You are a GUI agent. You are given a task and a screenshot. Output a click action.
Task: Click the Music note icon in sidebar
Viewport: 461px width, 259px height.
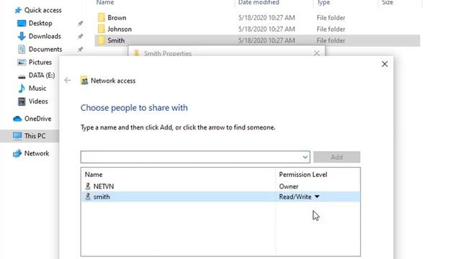click(22, 88)
